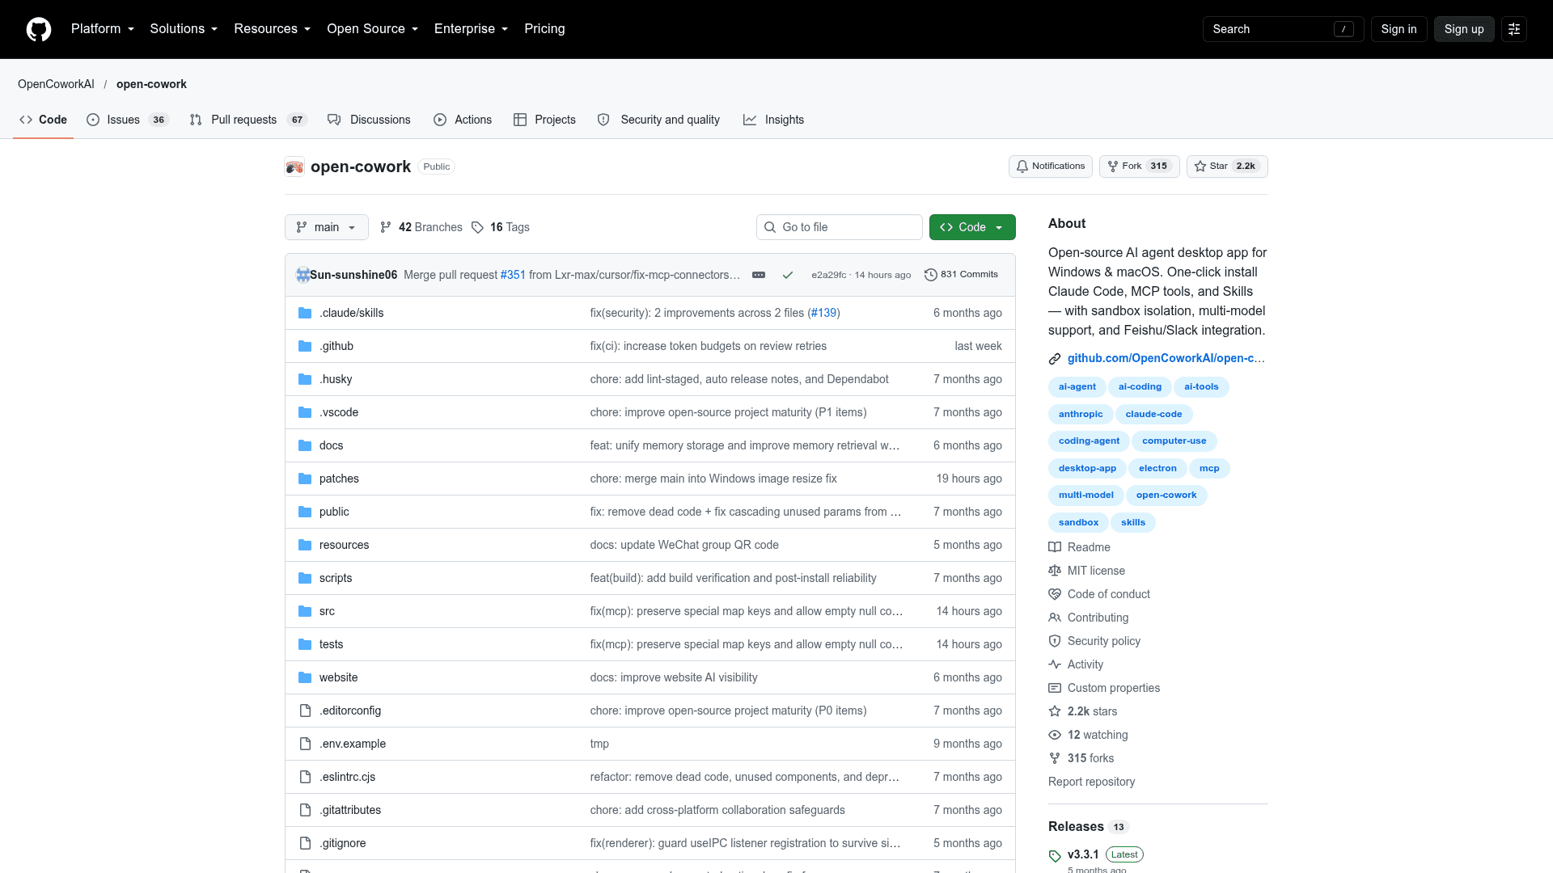Image resolution: width=1553 pixels, height=873 pixels.
Task: Open the header appearance settings icon
Action: coord(1514,29)
